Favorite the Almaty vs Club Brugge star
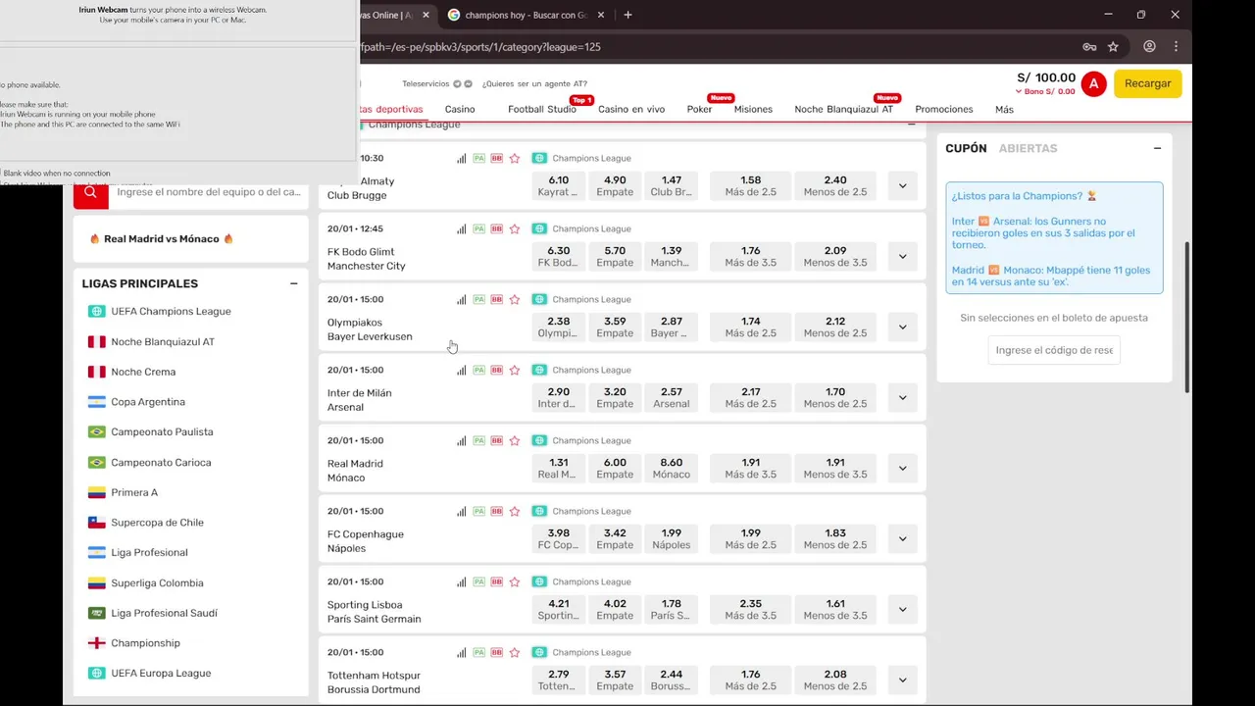1255x706 pixels. coord(515,159)
